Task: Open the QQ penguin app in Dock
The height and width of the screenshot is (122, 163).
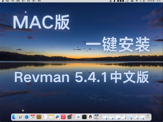Action: click(x=90, y=117)
